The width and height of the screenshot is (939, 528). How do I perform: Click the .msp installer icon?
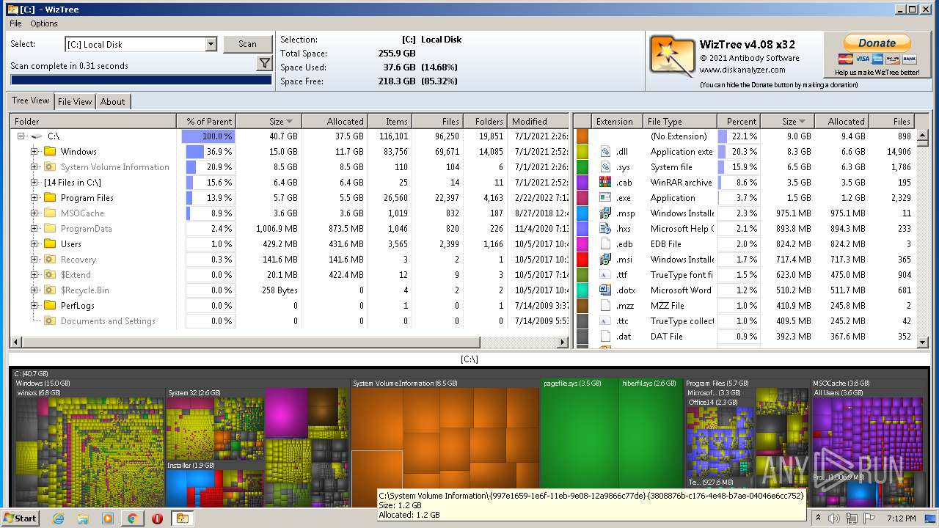pyautogui.click(x=605, y=213)
